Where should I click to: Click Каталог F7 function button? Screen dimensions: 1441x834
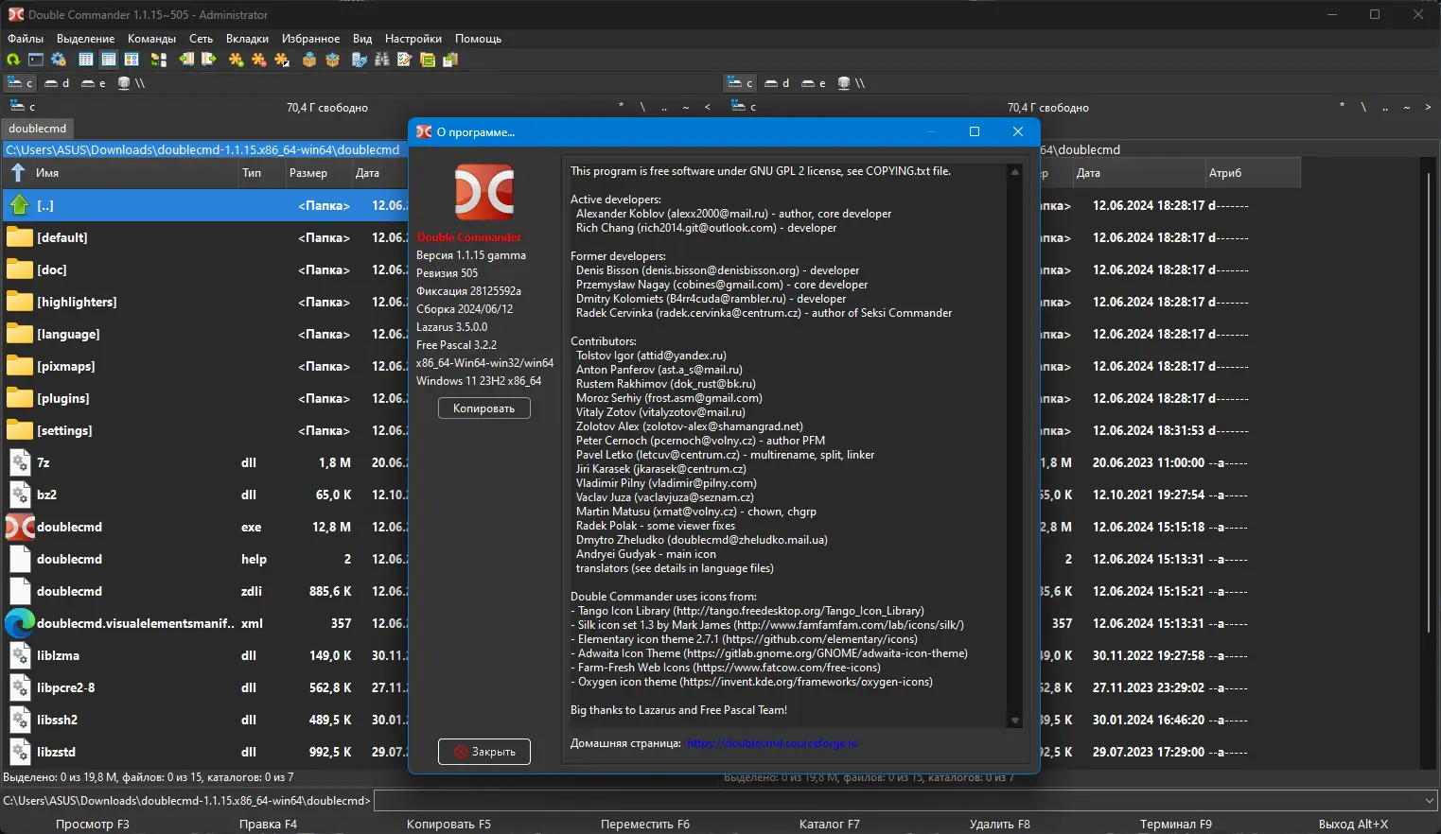pyautogui.click(x=830, y=825)
